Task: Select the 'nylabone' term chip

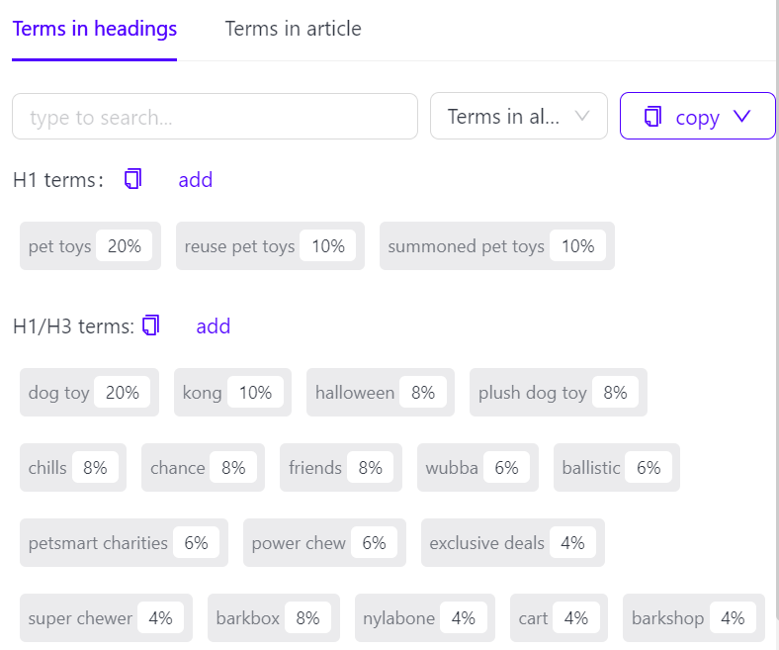Action: pos(424,618)
